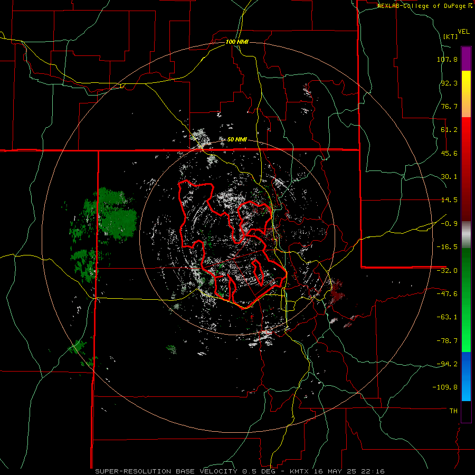Screen dimensions: 475x475
Task: Click the 100 NMI range ring label
Action: tap(237, 42)
